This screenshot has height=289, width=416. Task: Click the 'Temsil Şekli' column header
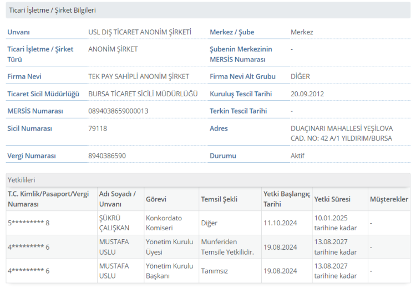click(219, 199)
